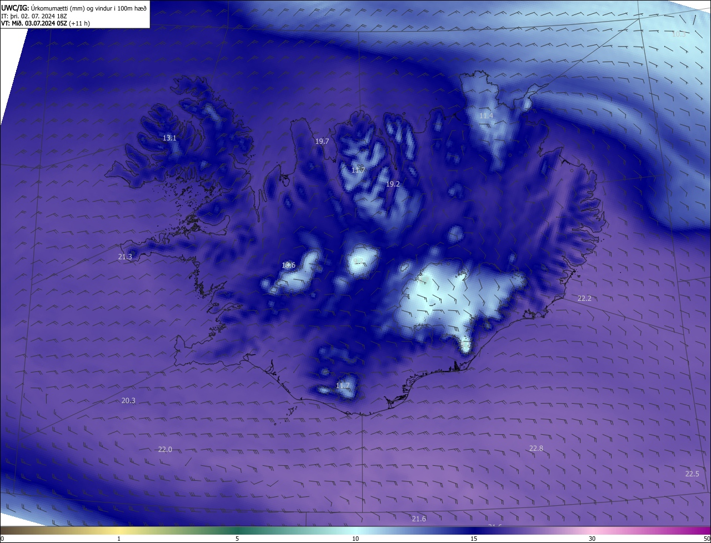Click the 19.2 value label
The width and height of the screenshot is (711, 543).
(x=393, y=183)
